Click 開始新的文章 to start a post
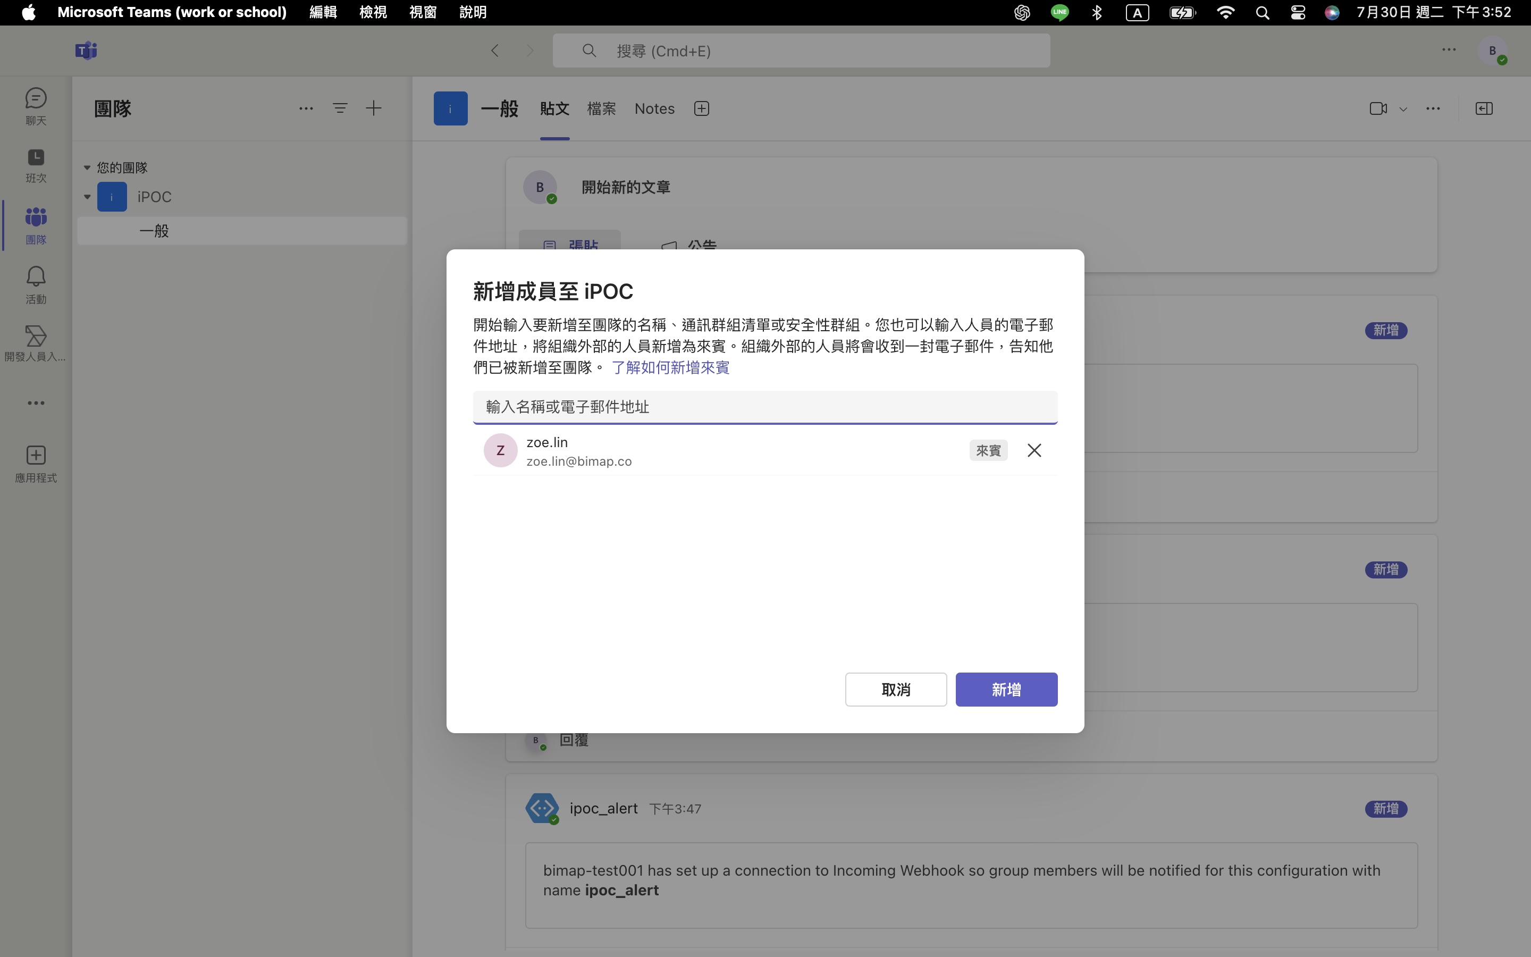The height and width of the screenshot is (957, 1531). coord(626,187)
